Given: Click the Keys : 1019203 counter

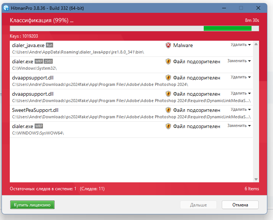Looking at the screenshot, I should pos(24,36).
